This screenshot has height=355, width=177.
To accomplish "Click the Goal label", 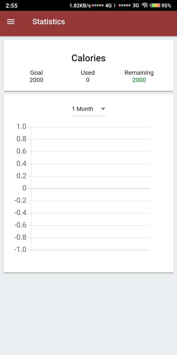I will [37, 73].
